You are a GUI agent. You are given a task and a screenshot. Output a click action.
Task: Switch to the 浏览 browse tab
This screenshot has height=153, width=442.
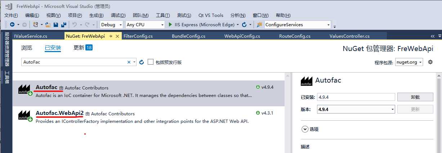click(x=27, y=48)
